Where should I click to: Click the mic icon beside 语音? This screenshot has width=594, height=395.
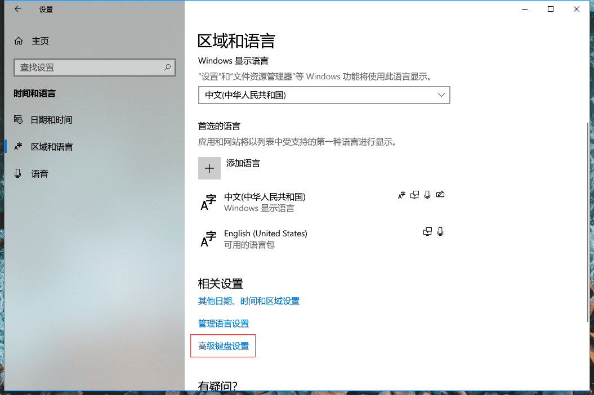[19, 173]
